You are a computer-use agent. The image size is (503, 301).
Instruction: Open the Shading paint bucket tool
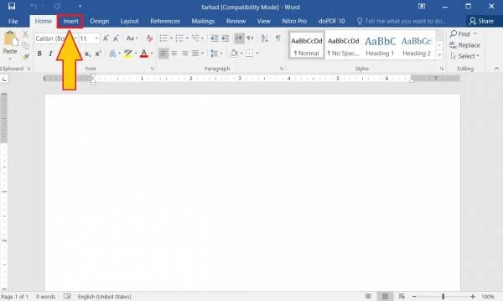pos(234,54)
